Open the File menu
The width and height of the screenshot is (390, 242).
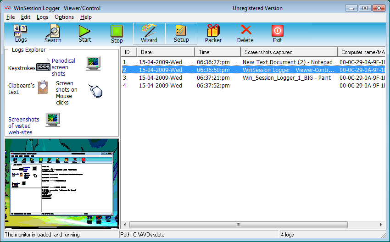point(11,17)
